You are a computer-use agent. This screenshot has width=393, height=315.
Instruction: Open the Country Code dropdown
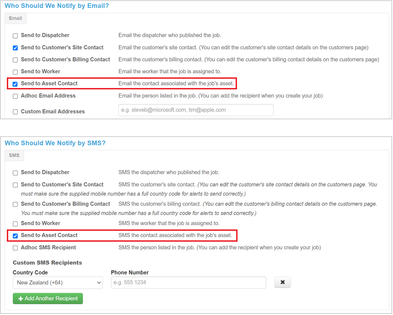[58, 283]
